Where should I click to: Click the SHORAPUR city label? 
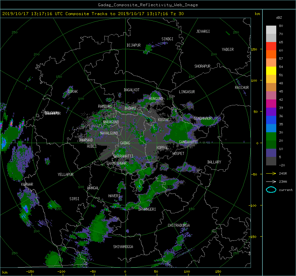pos(202,66)
